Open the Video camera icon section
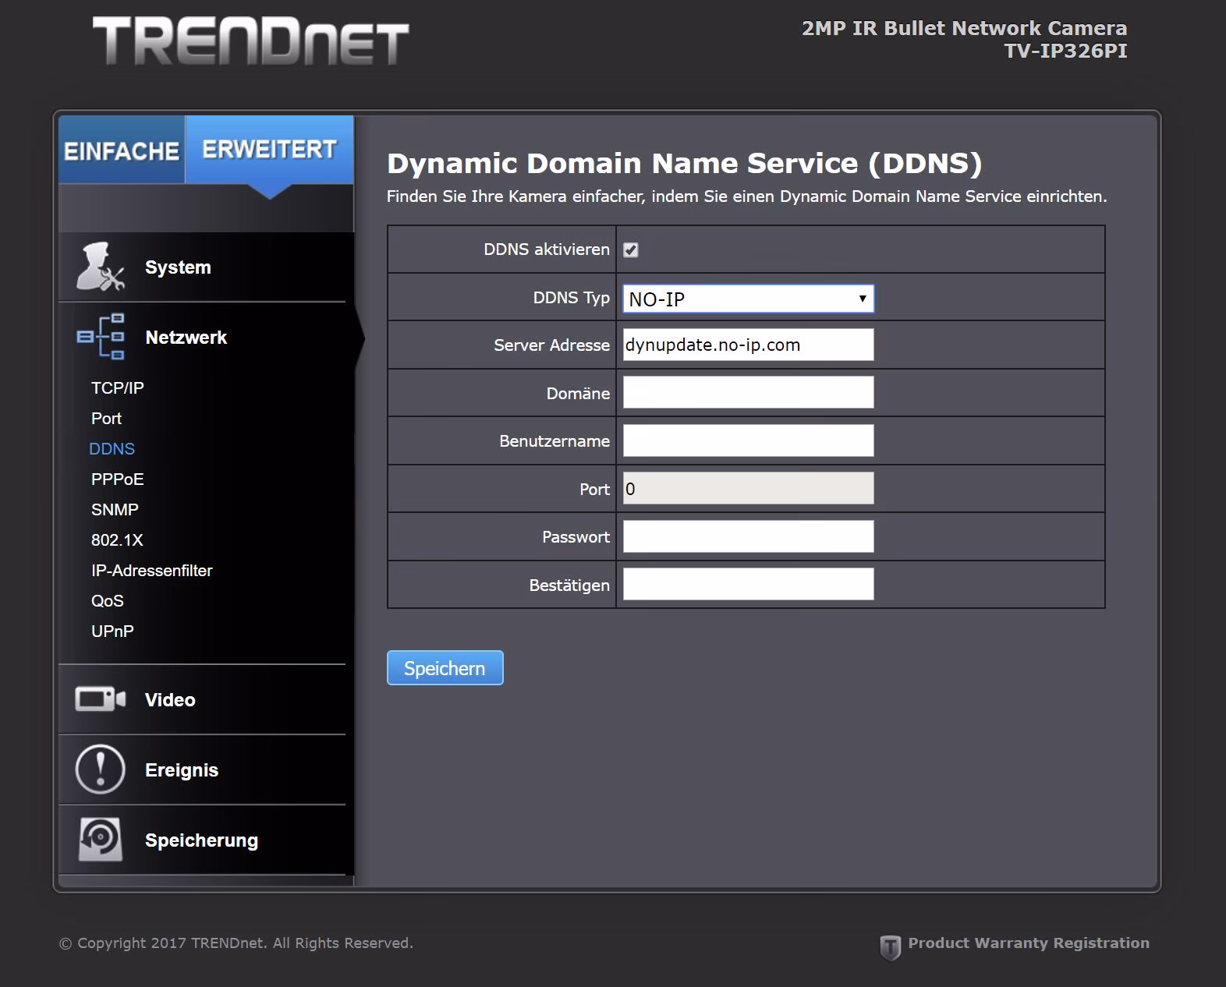Viewport: 1226px width, 987px height. (100, 699)
